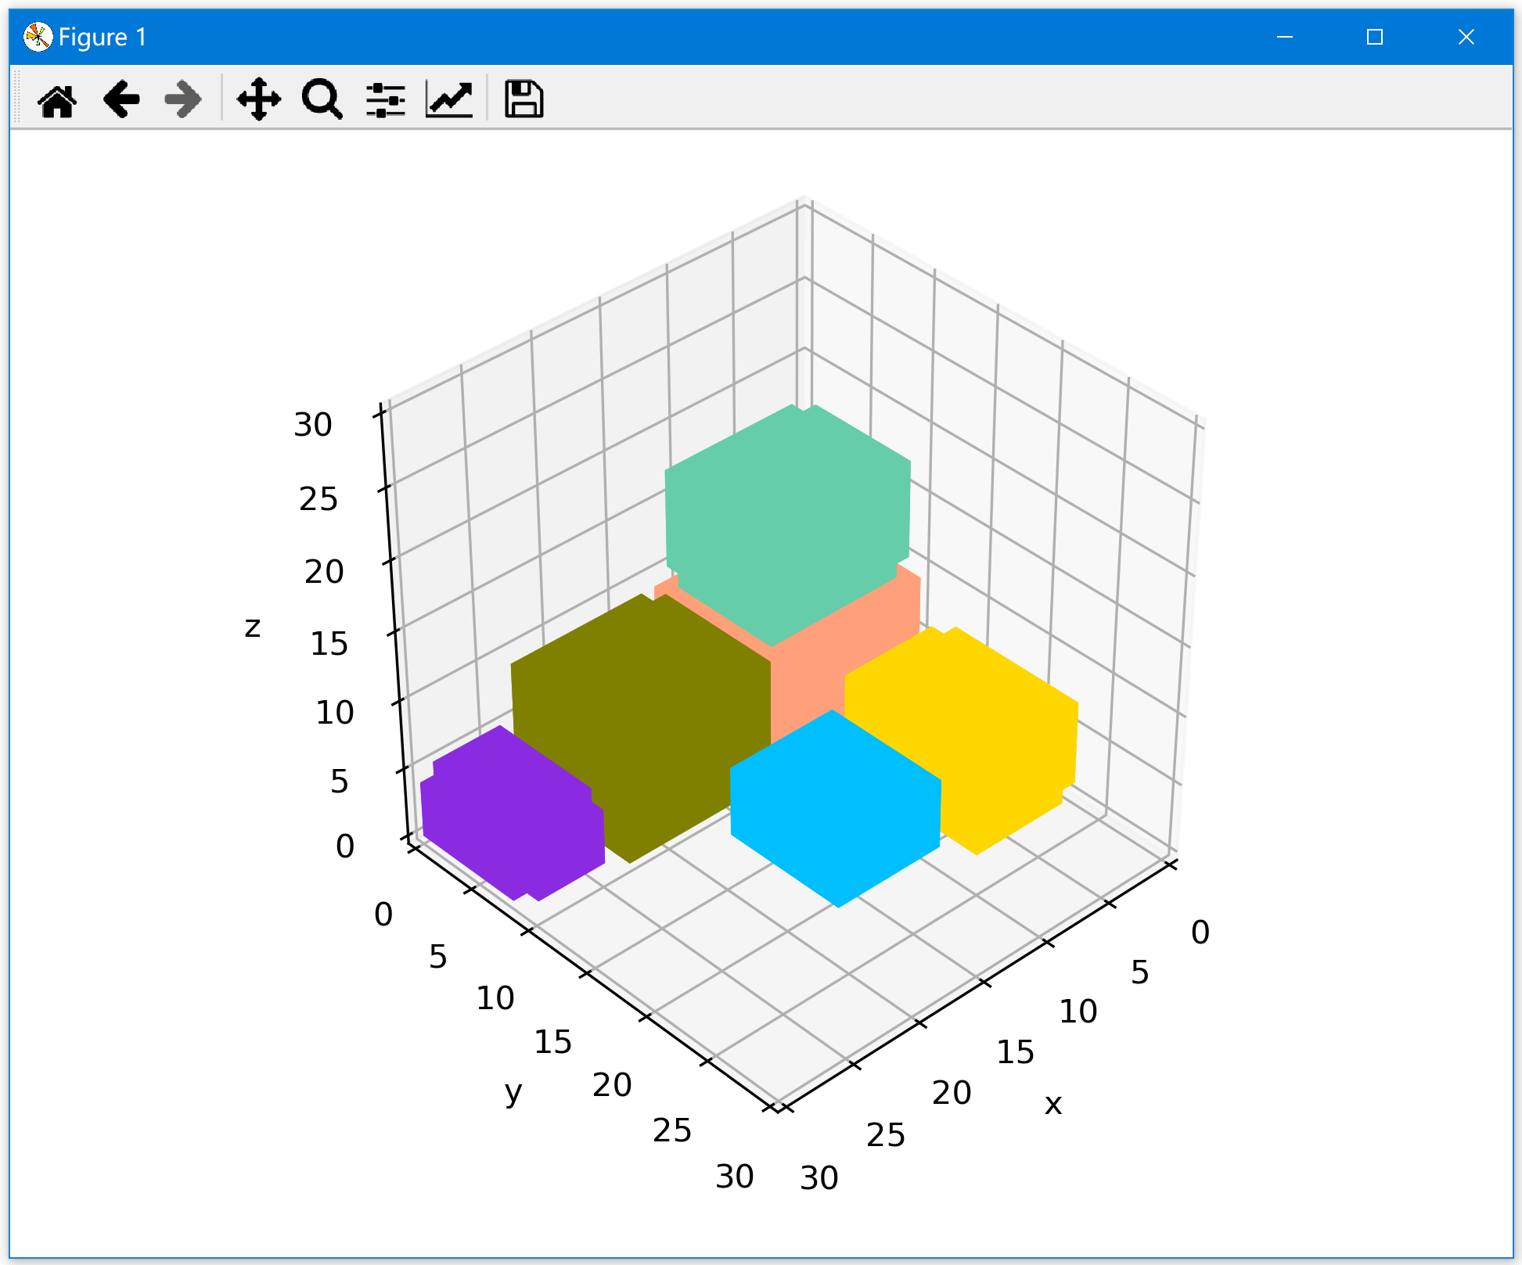Close the Figure 1 window
The image size is (1522, 1265).
[x=1466, y=37]
